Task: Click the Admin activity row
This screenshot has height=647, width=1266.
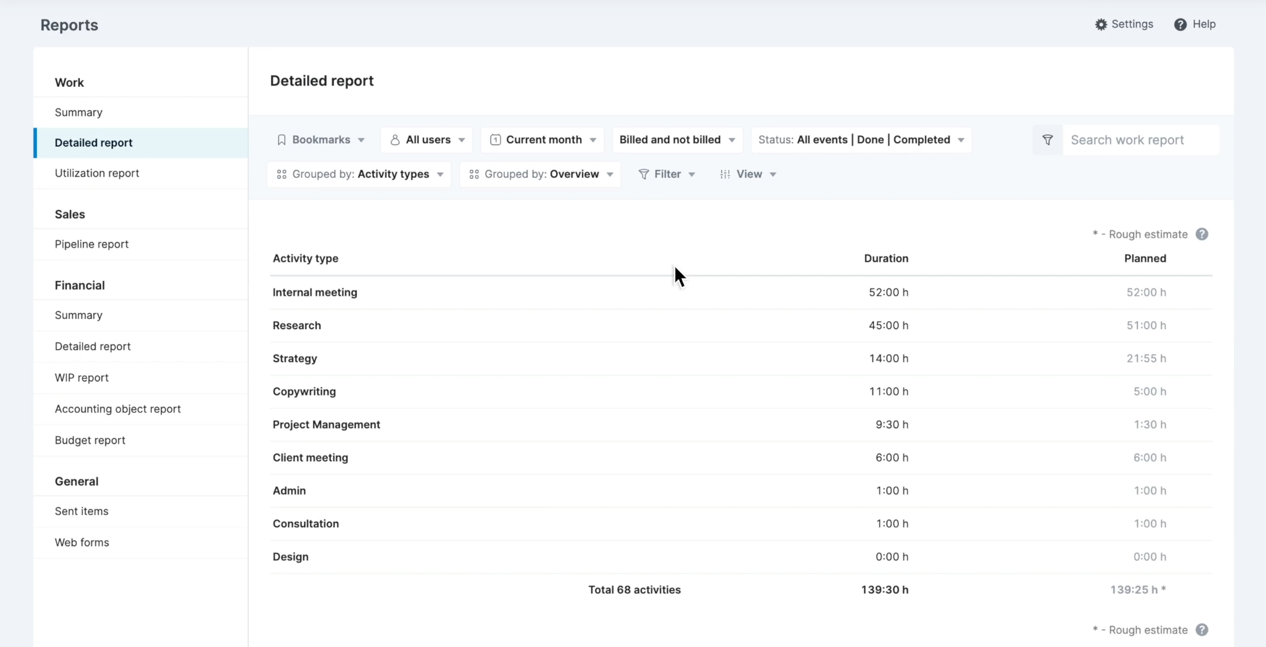Action: click(x=741, y=490)
